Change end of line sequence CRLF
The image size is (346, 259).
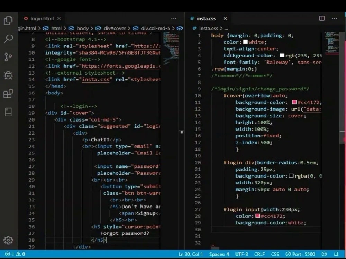pyautogui.click(x=259, y=254)
